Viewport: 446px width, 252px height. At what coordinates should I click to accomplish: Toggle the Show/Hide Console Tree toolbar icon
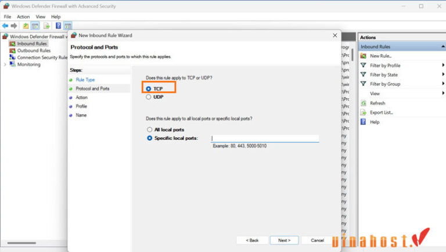coord(35,26)
